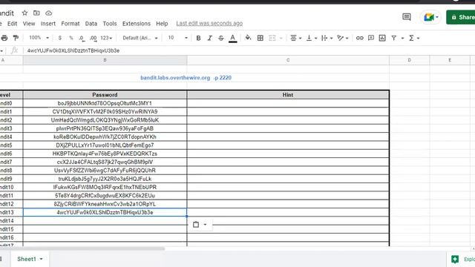
Task: Open borders menu
Action: (261, 38)
